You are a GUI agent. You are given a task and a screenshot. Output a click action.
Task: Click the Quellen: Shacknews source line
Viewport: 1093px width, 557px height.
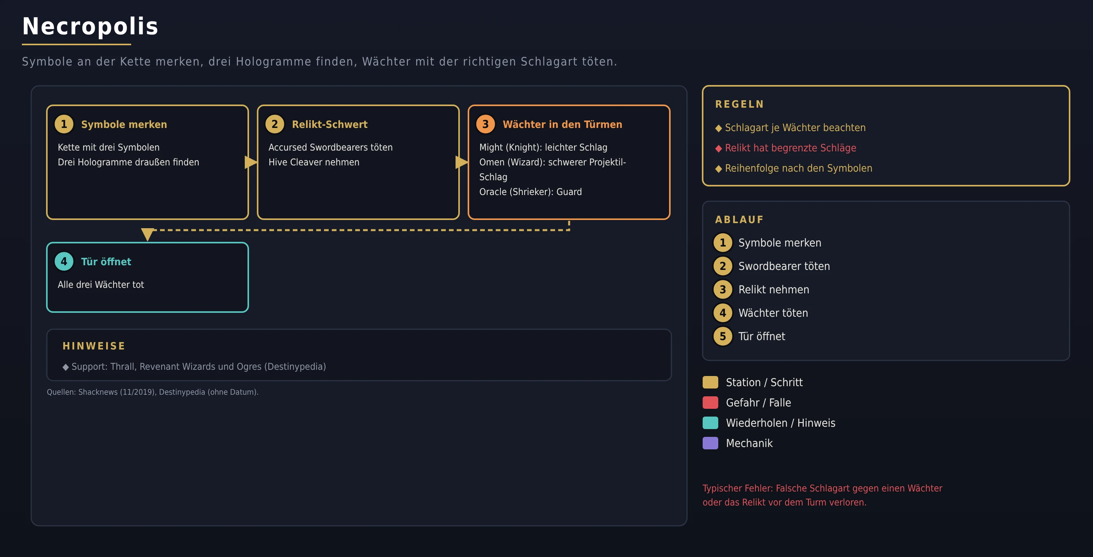[152, 392]
